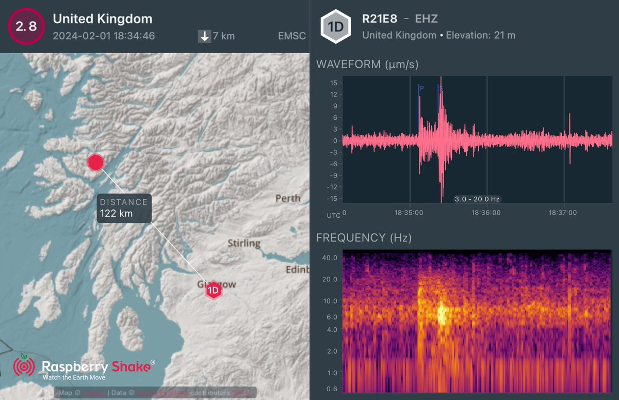This screenshot has width=619, height=400.
Task: Click the 3.0 - 20.0 Hz filter label
Action: (477, 199)
